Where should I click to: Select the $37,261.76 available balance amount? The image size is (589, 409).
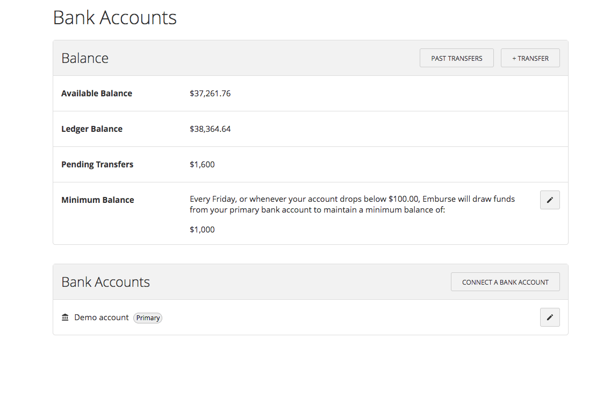point(210,93)
